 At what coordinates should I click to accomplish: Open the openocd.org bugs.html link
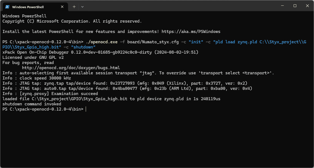click(x=71, y=68)
